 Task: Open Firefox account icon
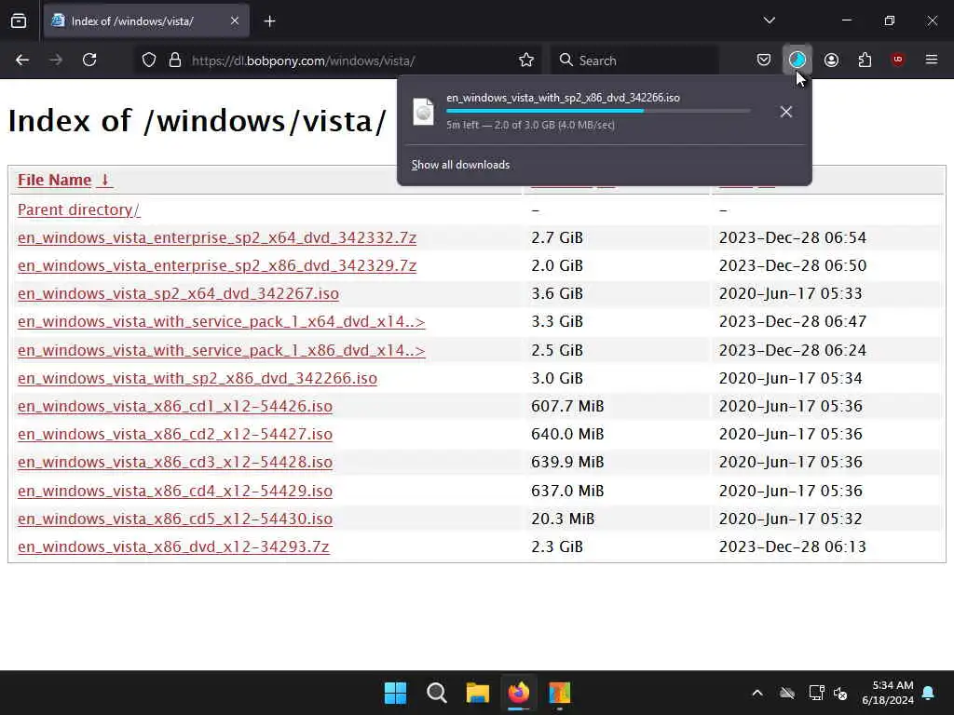coord(831,60)
